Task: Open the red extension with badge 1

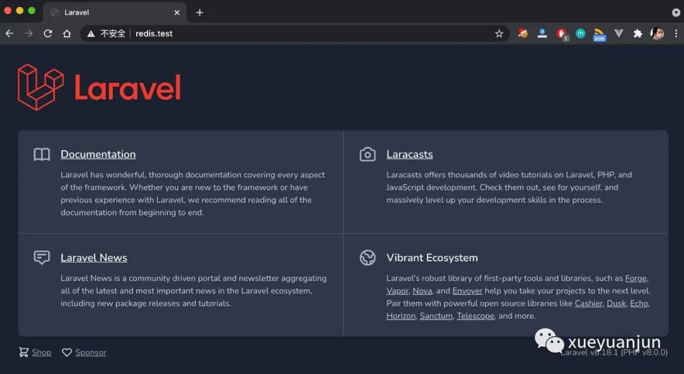Action: (x=562, y=34)
